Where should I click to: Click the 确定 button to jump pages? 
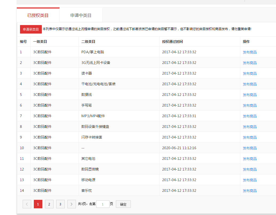(x=123, y=204)
